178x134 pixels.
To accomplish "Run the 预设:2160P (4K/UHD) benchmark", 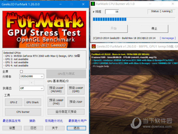I will (x=56, y=89).
